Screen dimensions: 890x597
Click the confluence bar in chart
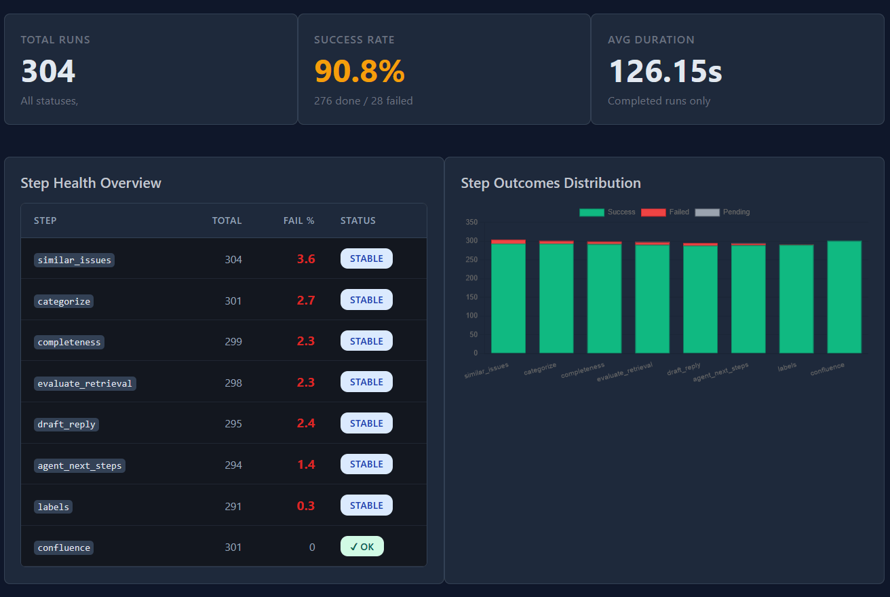click(x=845, y=297)
